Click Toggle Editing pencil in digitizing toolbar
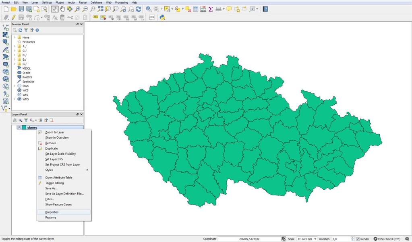 coord(13,18)
